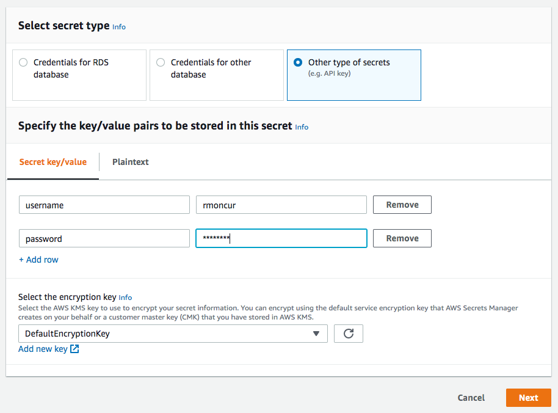Open Info link beside key/value pairs heading
The height and width of the screenshot is (413, 558).
click(302, 127)
